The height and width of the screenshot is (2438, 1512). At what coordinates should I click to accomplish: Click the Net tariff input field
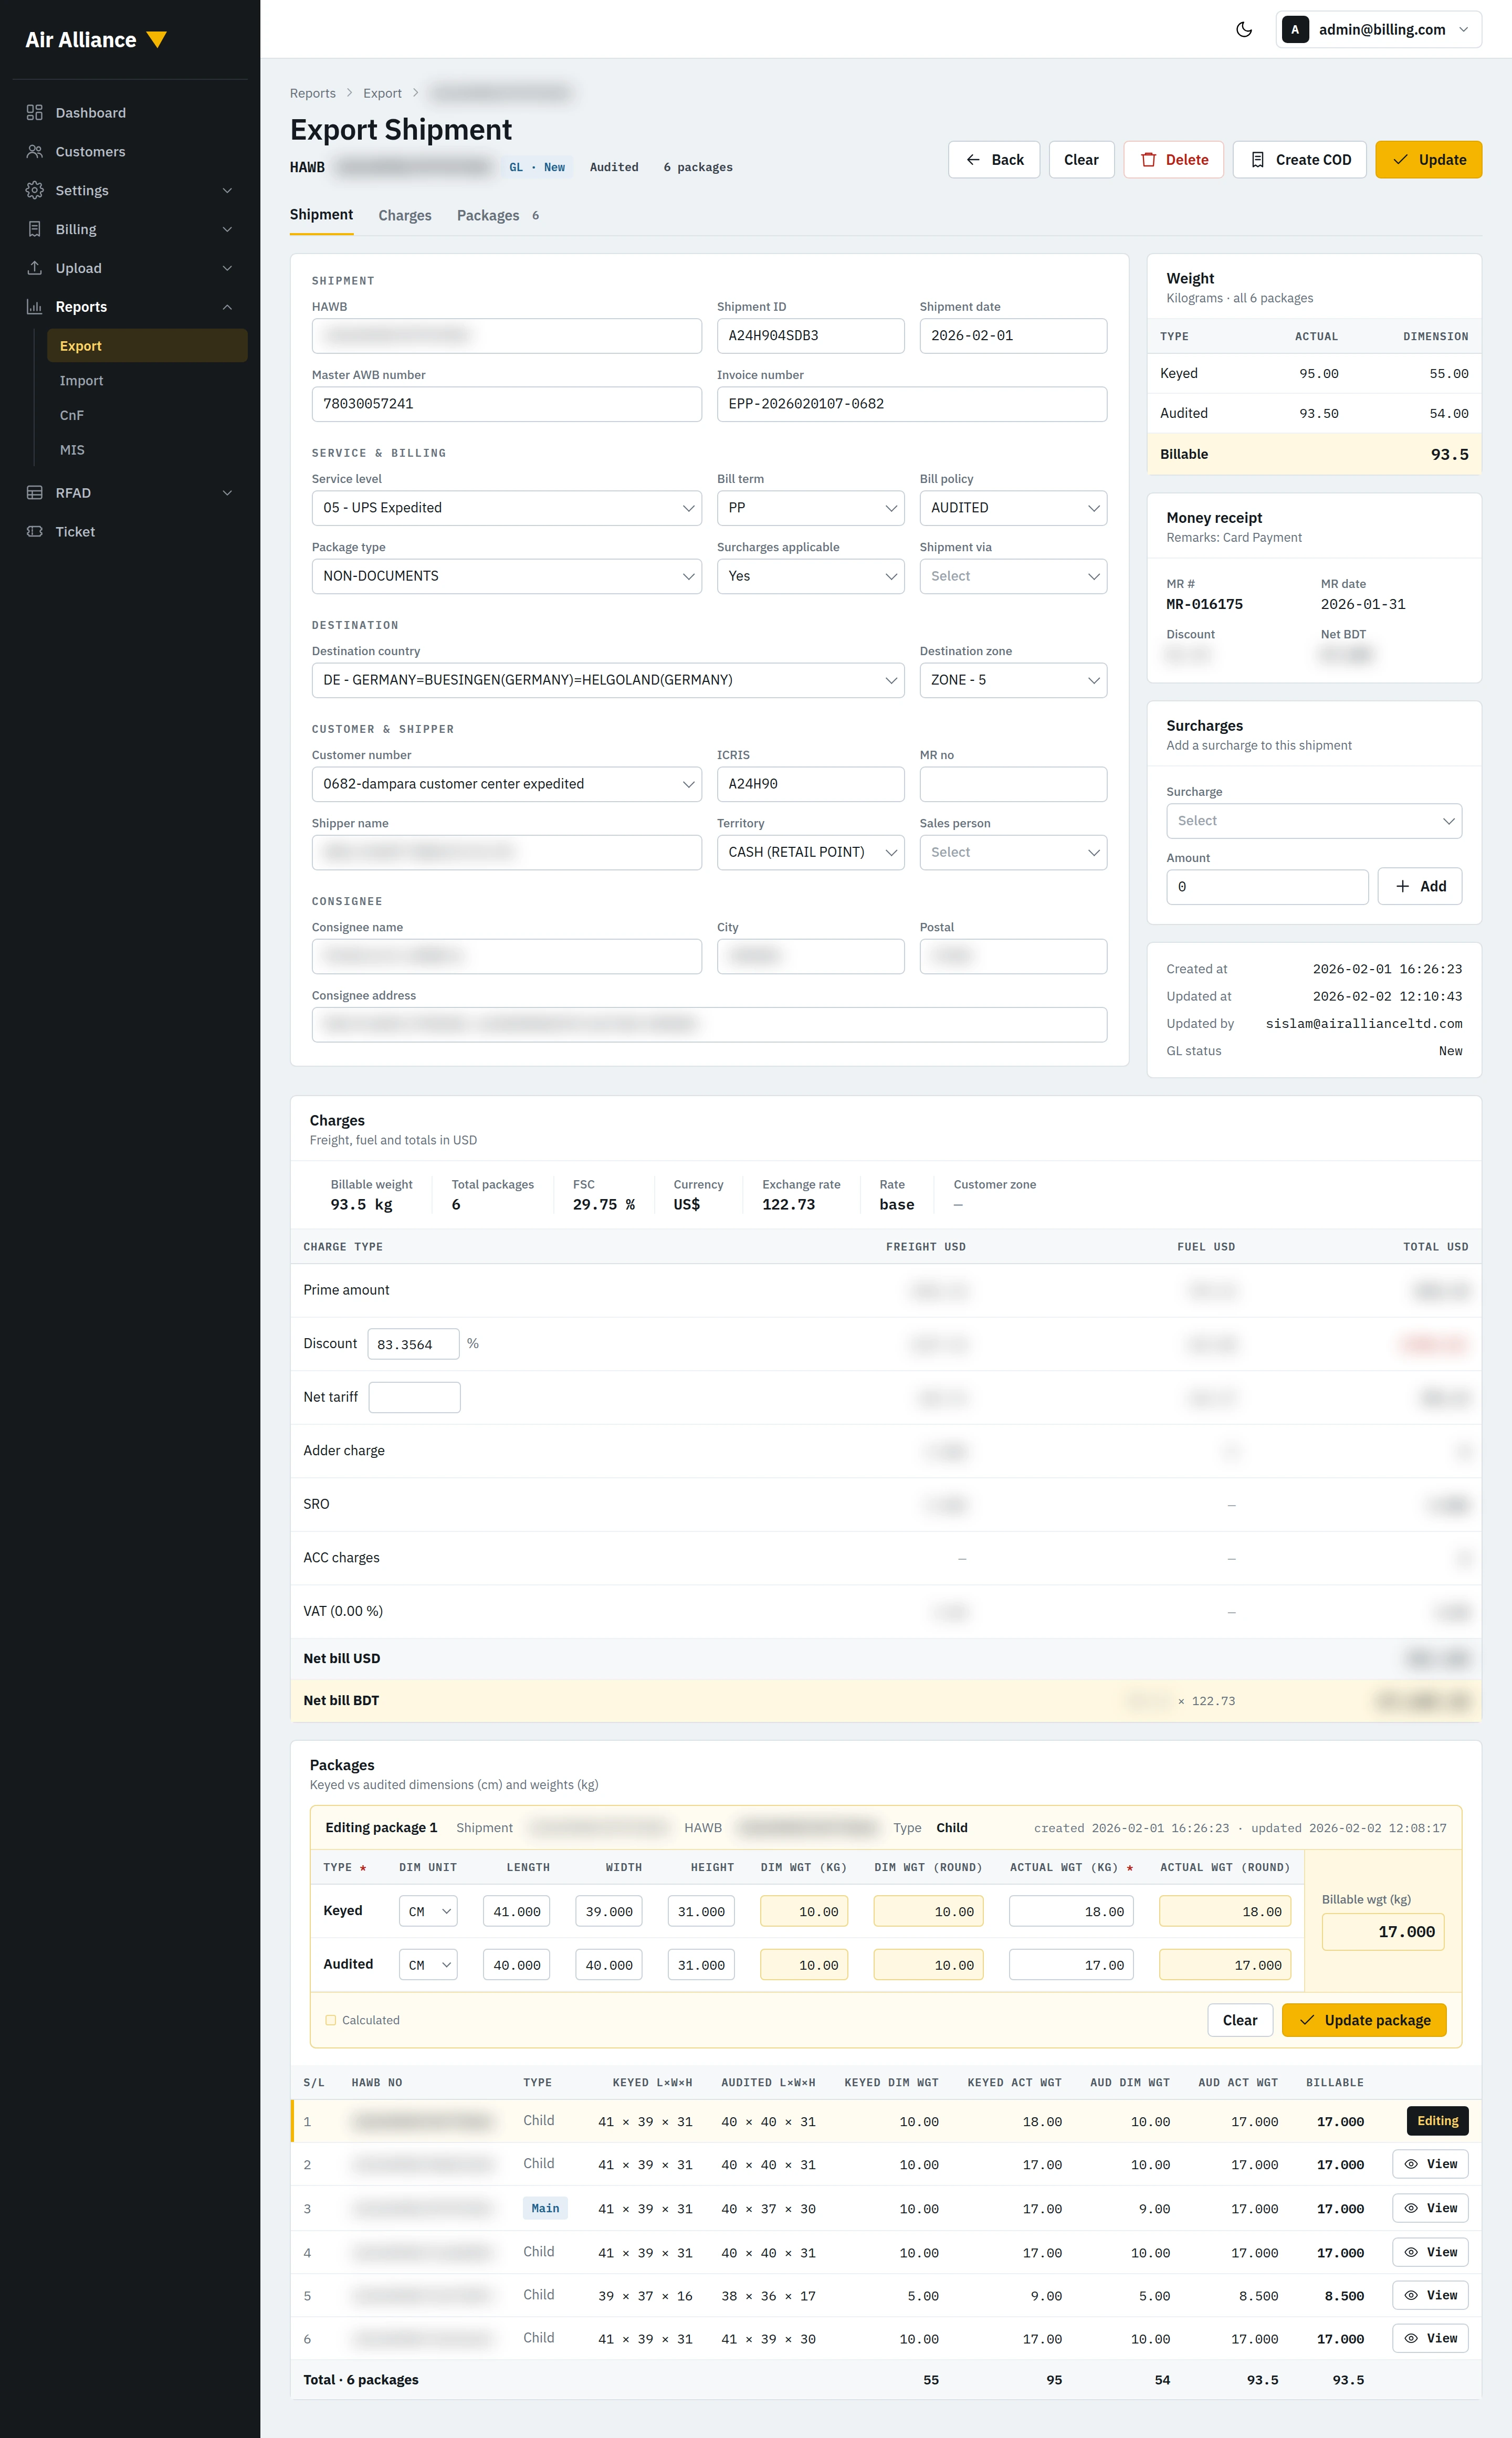click(x=414, y=1397)
